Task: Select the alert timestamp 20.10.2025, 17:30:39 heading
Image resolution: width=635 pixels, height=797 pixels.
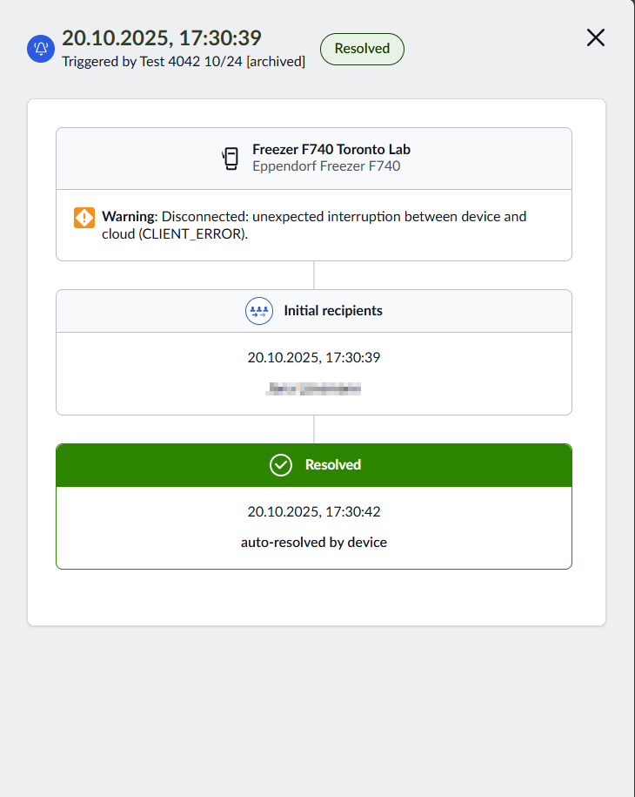Action: pyautogui.click(x=160, y=37)
